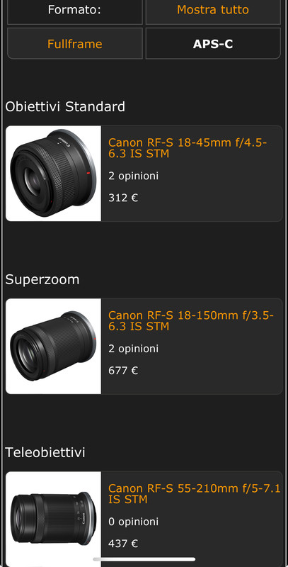The width and height of the screenshot is (288, 567).
Task: Open the RF-S 18-45mm lens product image
Action: tap(53, 173)
